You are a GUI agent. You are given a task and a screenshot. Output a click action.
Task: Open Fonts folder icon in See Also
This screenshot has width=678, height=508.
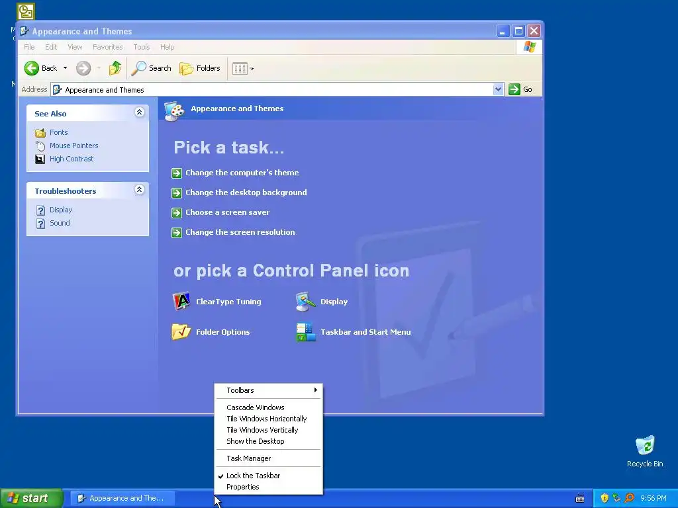click(x=40, y=132)
